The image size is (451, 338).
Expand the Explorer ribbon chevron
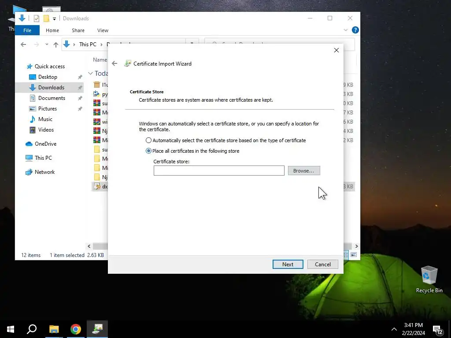(345, 30)
